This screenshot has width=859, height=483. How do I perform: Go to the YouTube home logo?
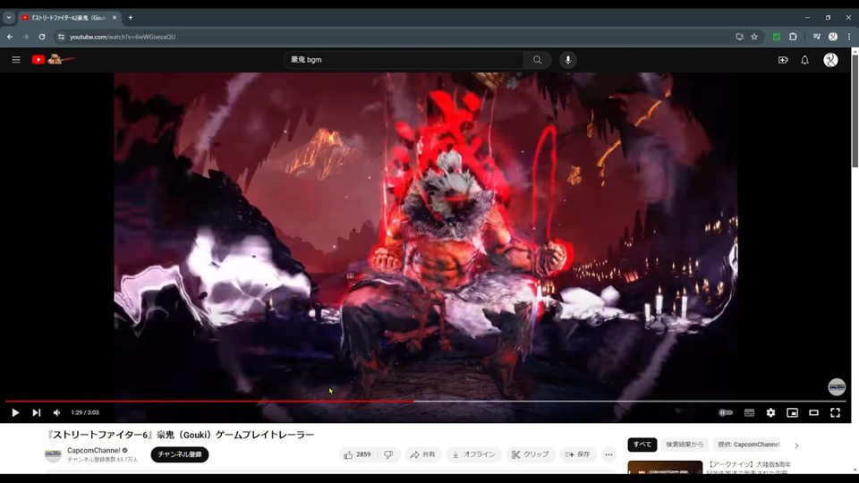[53, 59]
